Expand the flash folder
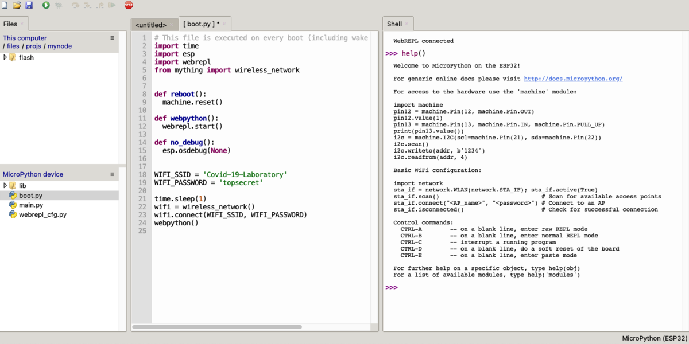Screen dimensions: 689x344 tap(5, 57)
